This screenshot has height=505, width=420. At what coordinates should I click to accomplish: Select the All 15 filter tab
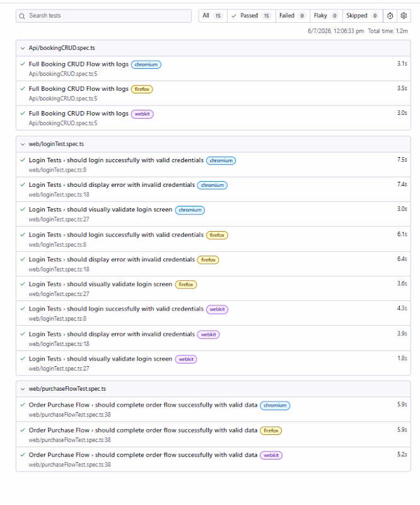pos(213,16)
